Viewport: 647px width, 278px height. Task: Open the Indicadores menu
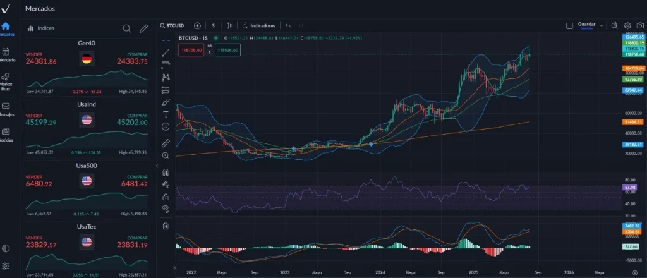[x=259, y=25]
